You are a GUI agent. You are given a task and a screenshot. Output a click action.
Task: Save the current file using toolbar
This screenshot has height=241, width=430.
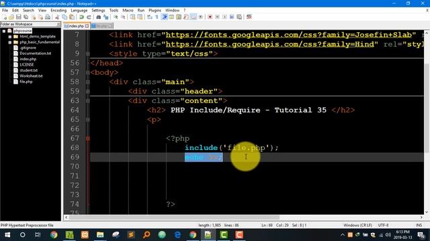[18, 17]
